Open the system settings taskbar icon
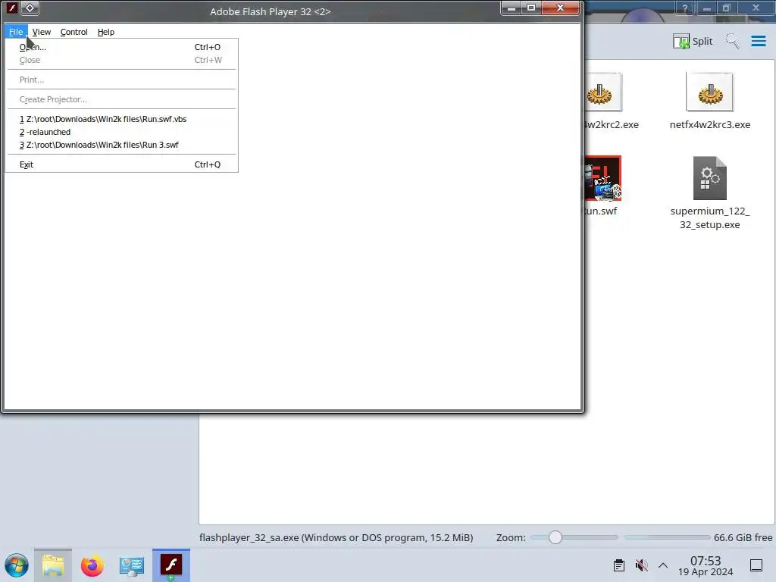 [132, 565]
